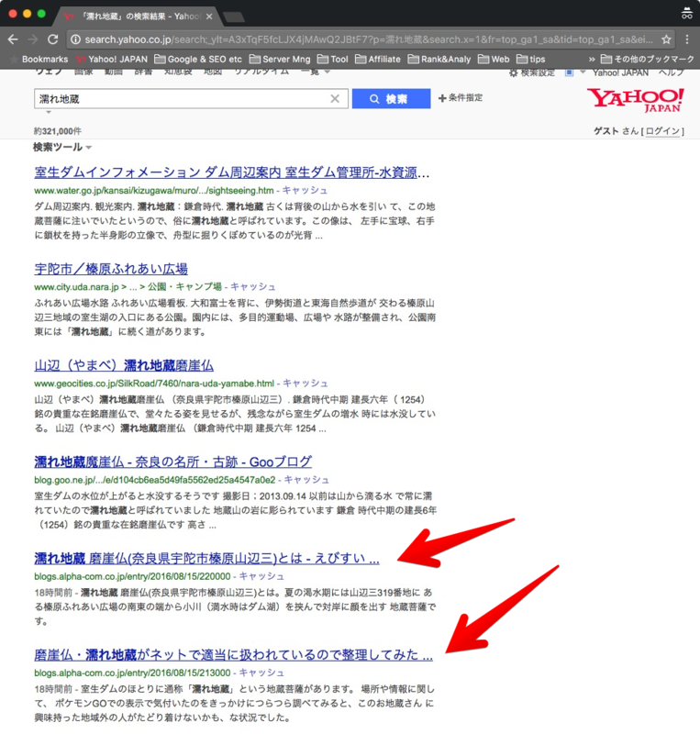This screenshot has height=734, width=700.
Task: Open 室生ダムインフォメーション result
Action: click(x=232, y=172)
